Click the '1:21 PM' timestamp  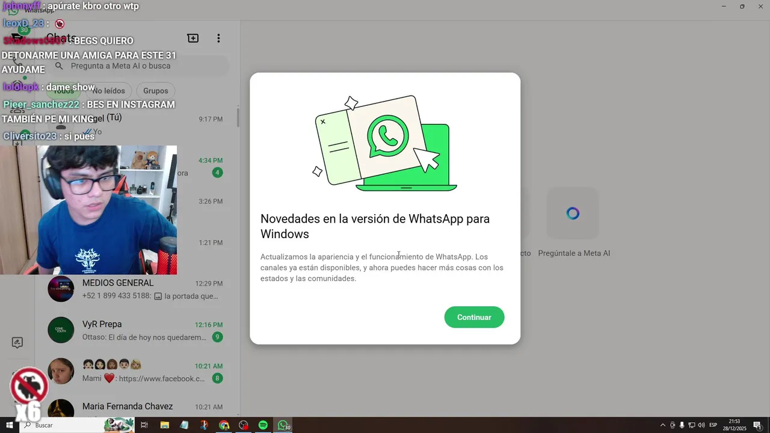coord(211,243)
